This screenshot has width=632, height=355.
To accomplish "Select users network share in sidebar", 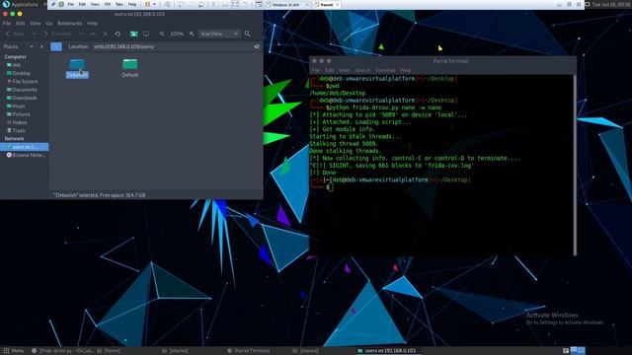I will [24, 147].
